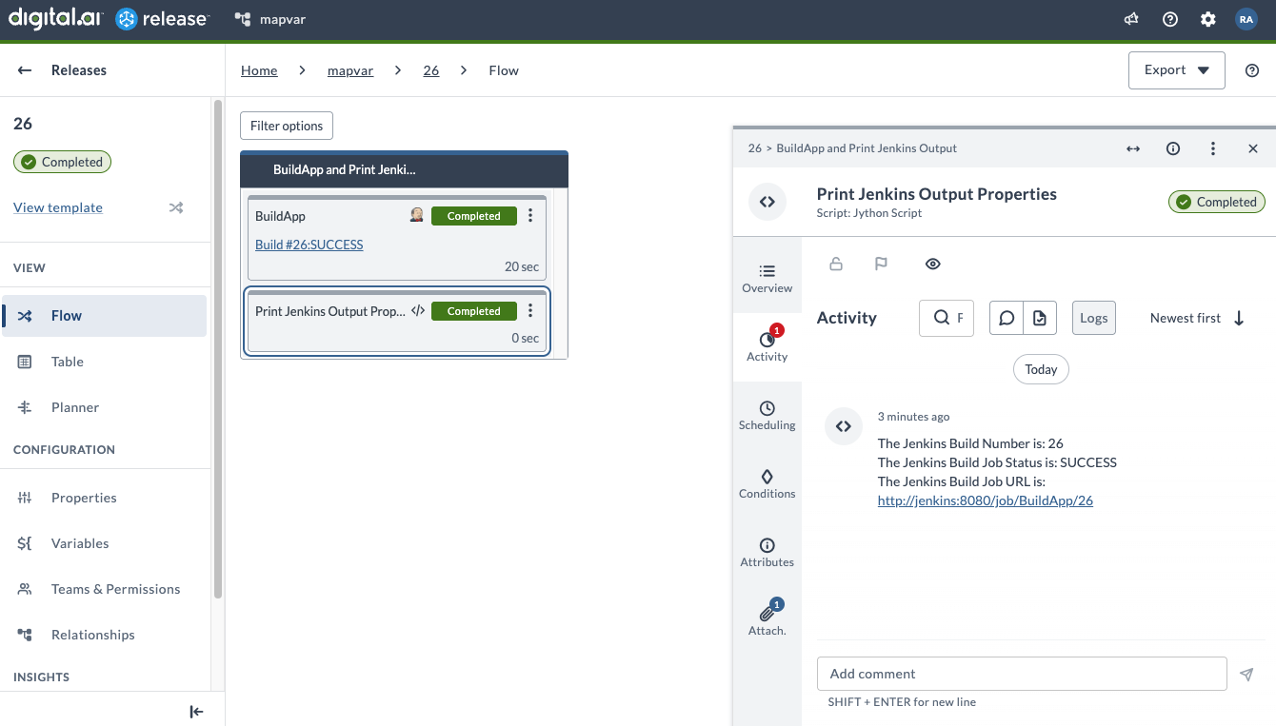Open the settings gear icon
This screenshot has width=1276, height=726.
tap(1208, 19)
